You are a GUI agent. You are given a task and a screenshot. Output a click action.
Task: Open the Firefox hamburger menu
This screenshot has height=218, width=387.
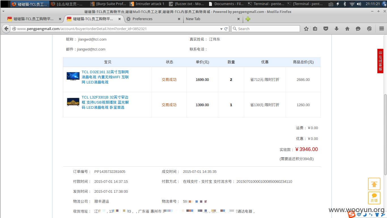point(381,29)
